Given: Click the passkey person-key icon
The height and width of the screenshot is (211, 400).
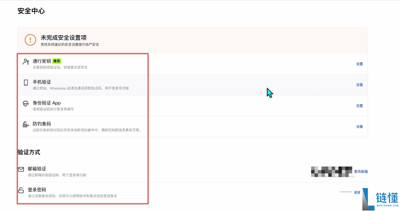Looking at the screenshot, I should point(26,62).
